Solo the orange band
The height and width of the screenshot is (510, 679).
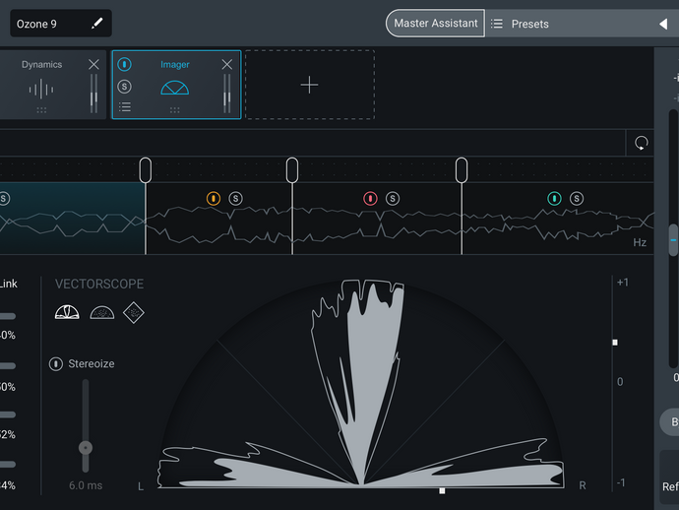click(235, 199)
